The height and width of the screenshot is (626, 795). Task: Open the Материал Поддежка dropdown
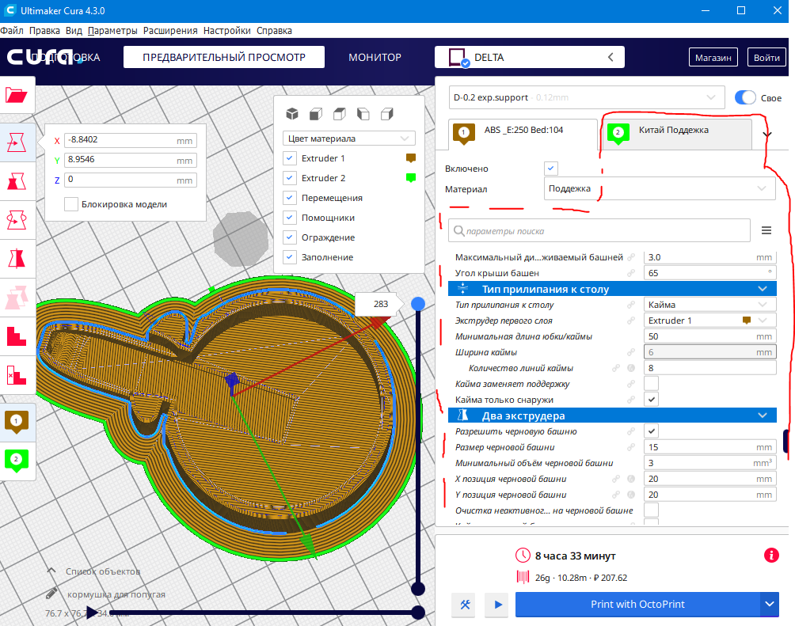pos(659,188)
